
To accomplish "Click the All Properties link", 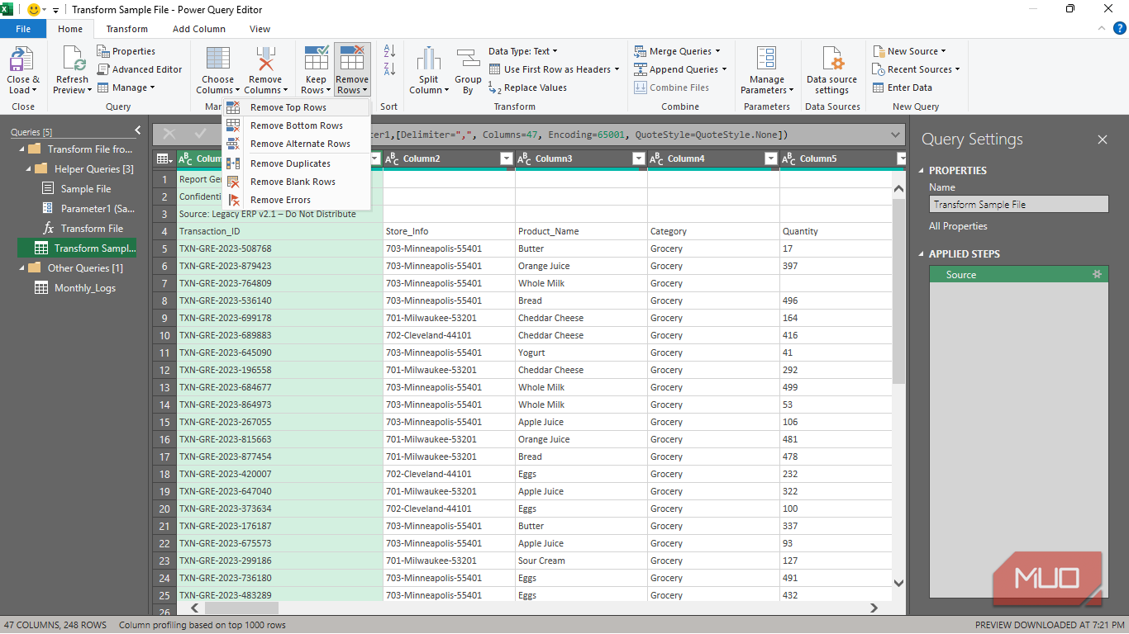I will 958,226.
